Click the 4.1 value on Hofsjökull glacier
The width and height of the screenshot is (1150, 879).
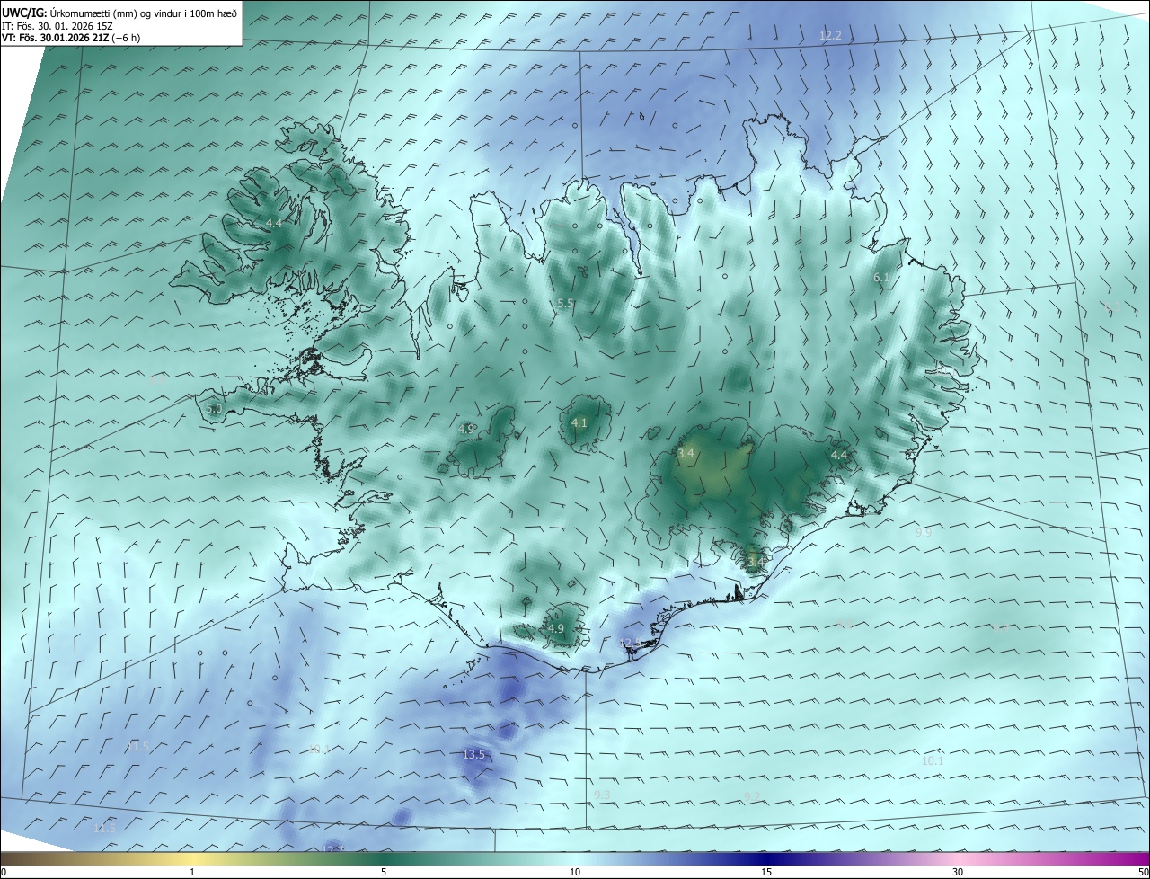click(579, 423)
